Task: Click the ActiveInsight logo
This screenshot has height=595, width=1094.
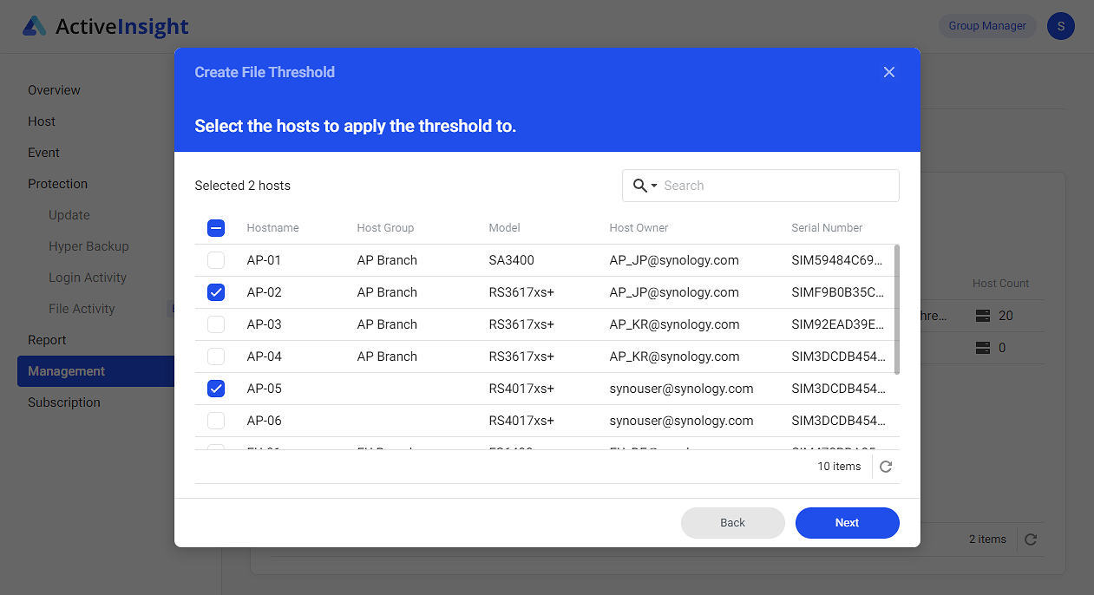Action: point(104,26)
